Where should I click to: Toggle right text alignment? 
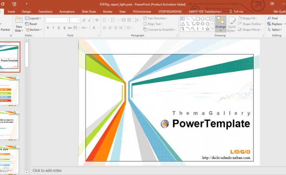115,28
